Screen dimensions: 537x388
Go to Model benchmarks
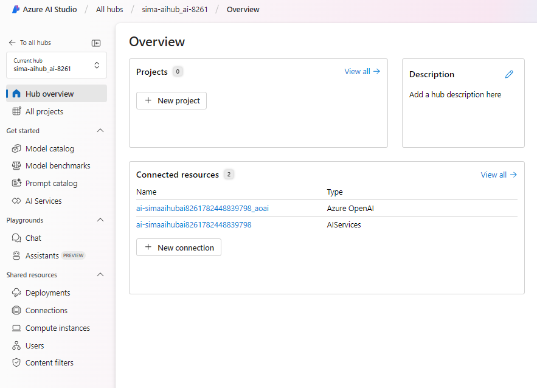point(57,166)
